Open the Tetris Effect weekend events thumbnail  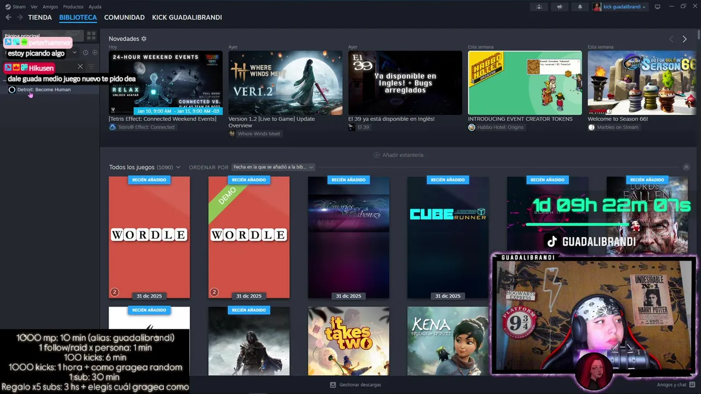[x=165, y=83]
